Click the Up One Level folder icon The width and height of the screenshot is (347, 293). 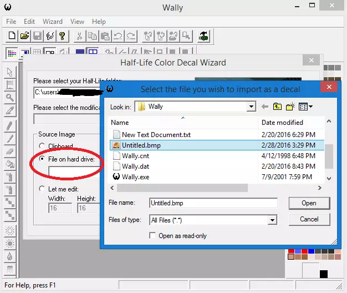277,107
